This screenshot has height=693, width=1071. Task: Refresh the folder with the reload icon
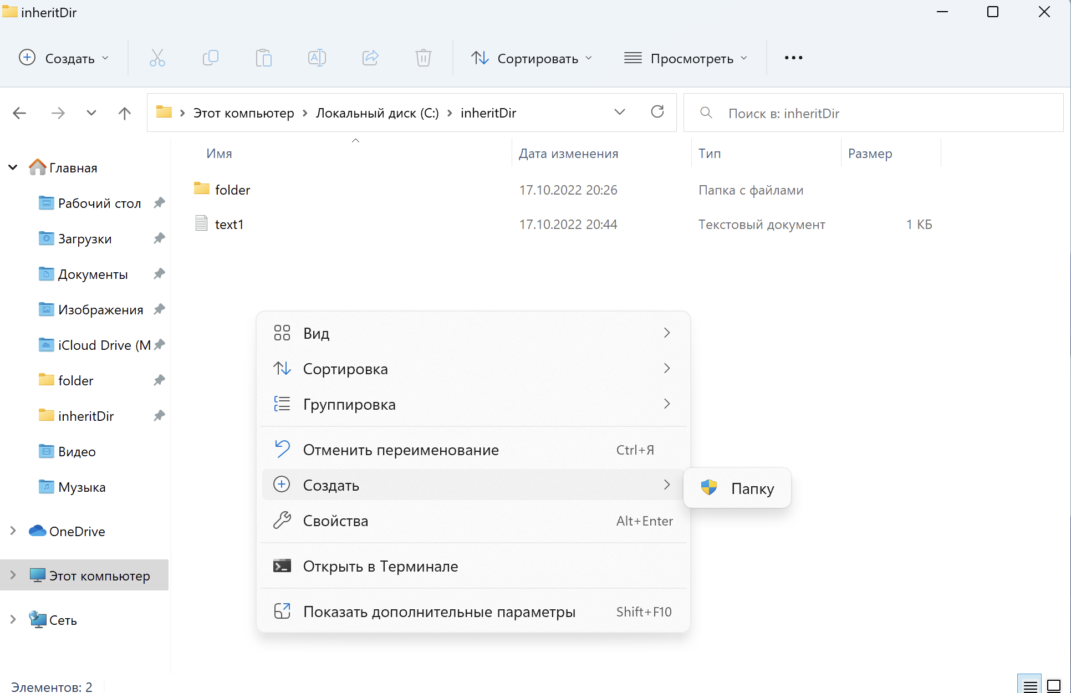tap(657, 113)
